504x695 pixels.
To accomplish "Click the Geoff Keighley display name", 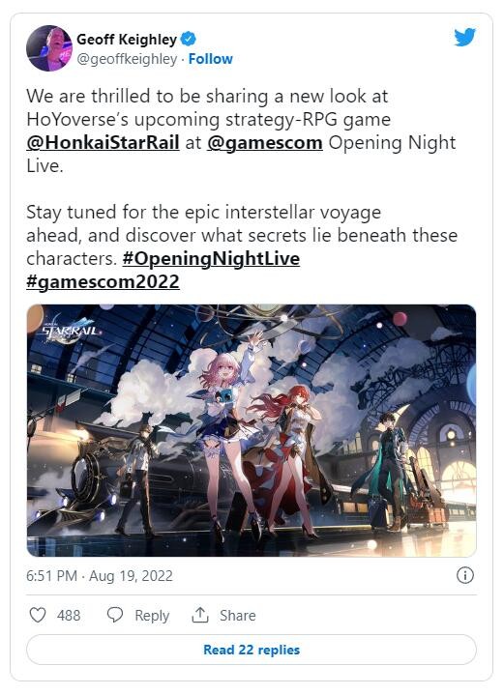I will [x=127, y=40].
